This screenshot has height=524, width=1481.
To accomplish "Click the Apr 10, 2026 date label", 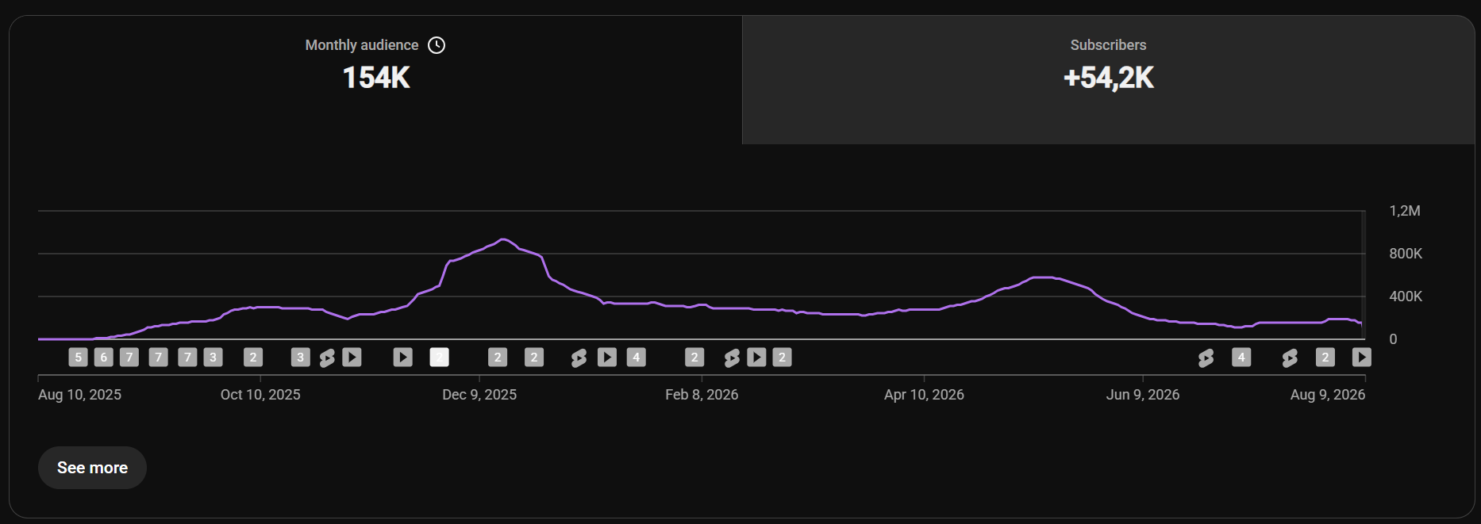I will pyautogui.click(x=924, y=395).
